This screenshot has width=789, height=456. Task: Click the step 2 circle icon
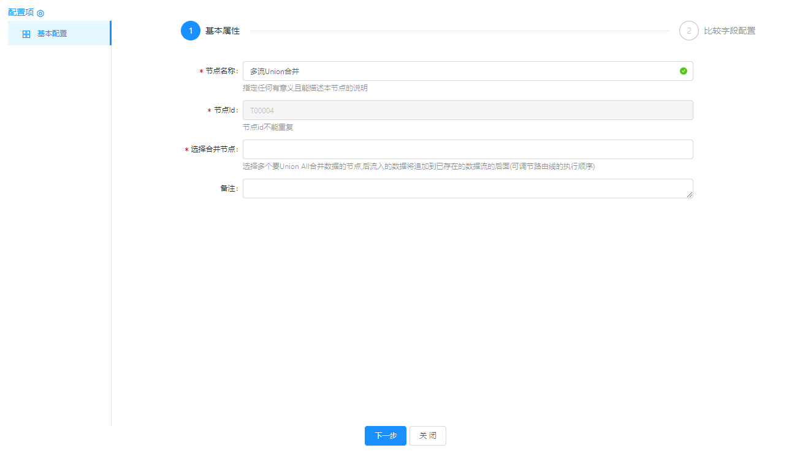click(x=688, y=31)
